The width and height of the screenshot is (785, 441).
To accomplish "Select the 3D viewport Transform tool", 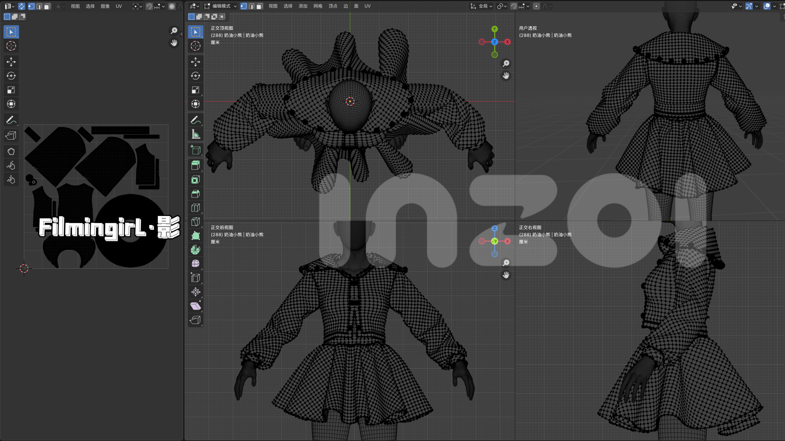I will [195, 104].
